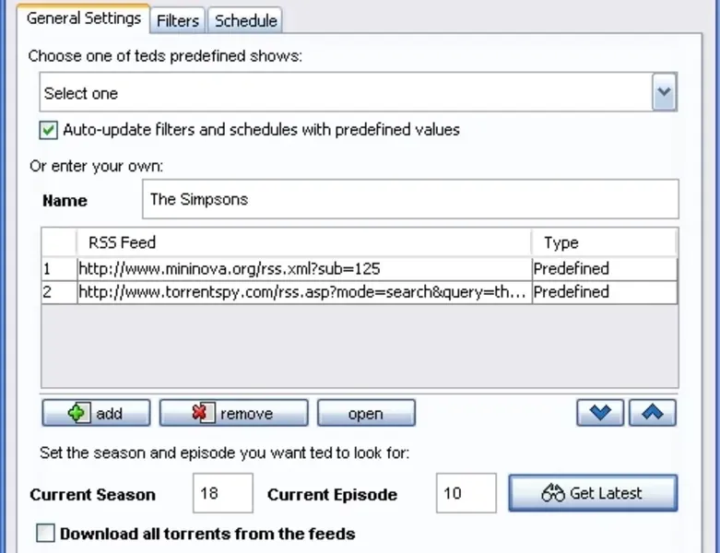Click the red X remove icon
720x553 pixels.
click(204, 413)
